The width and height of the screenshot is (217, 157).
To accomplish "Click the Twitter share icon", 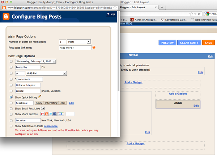I will 51,114.
